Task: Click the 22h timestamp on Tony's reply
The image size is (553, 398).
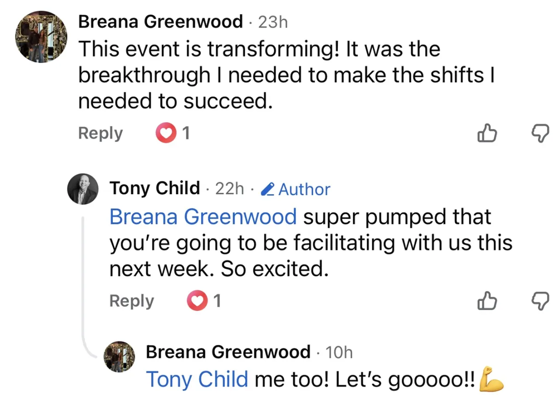Action: pos(230,189)
